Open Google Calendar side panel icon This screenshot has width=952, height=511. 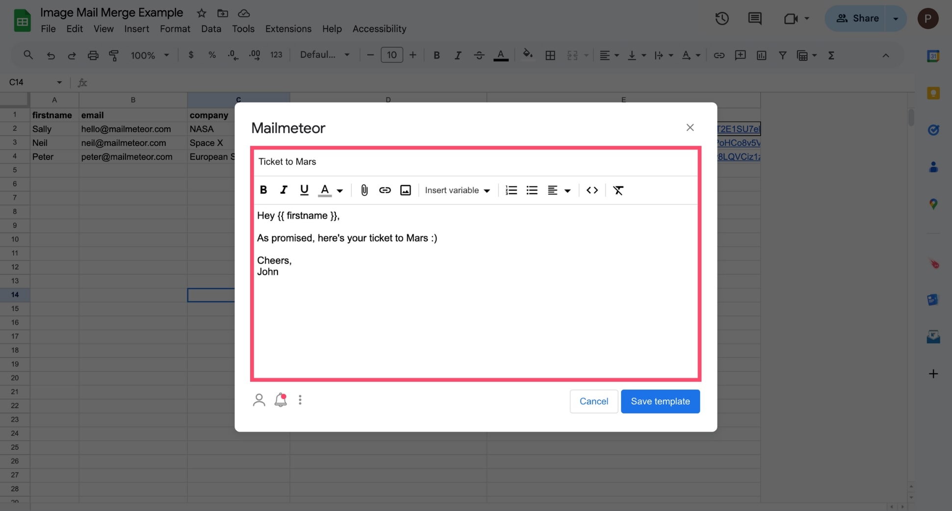pyautogui.click(x=933, y=56)
